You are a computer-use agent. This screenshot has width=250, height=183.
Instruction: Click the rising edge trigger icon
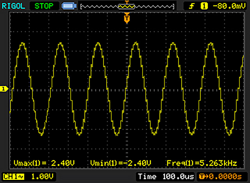(x=192, y=6)
